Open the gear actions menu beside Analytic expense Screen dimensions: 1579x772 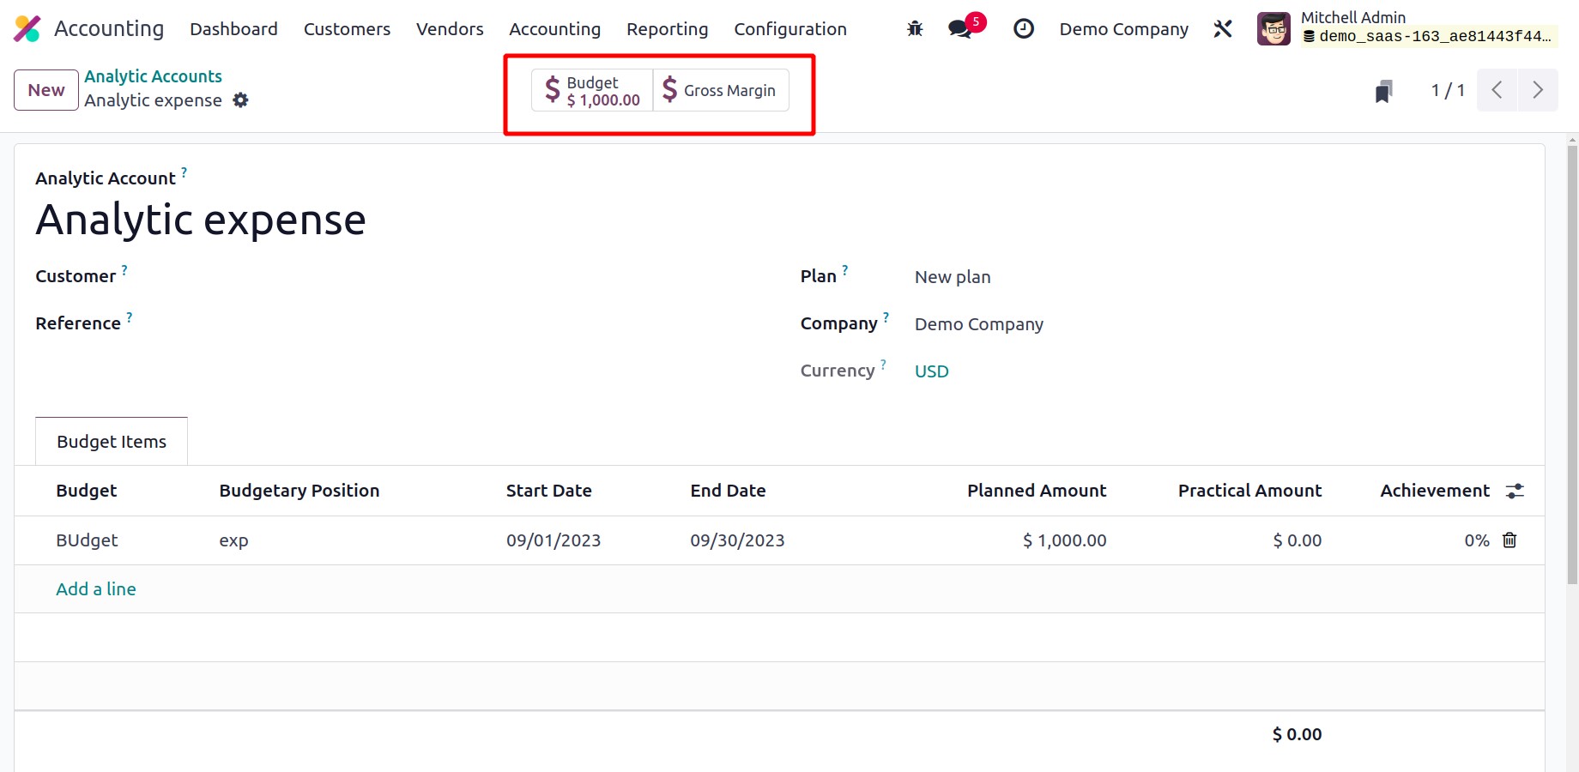click(241, 100)
